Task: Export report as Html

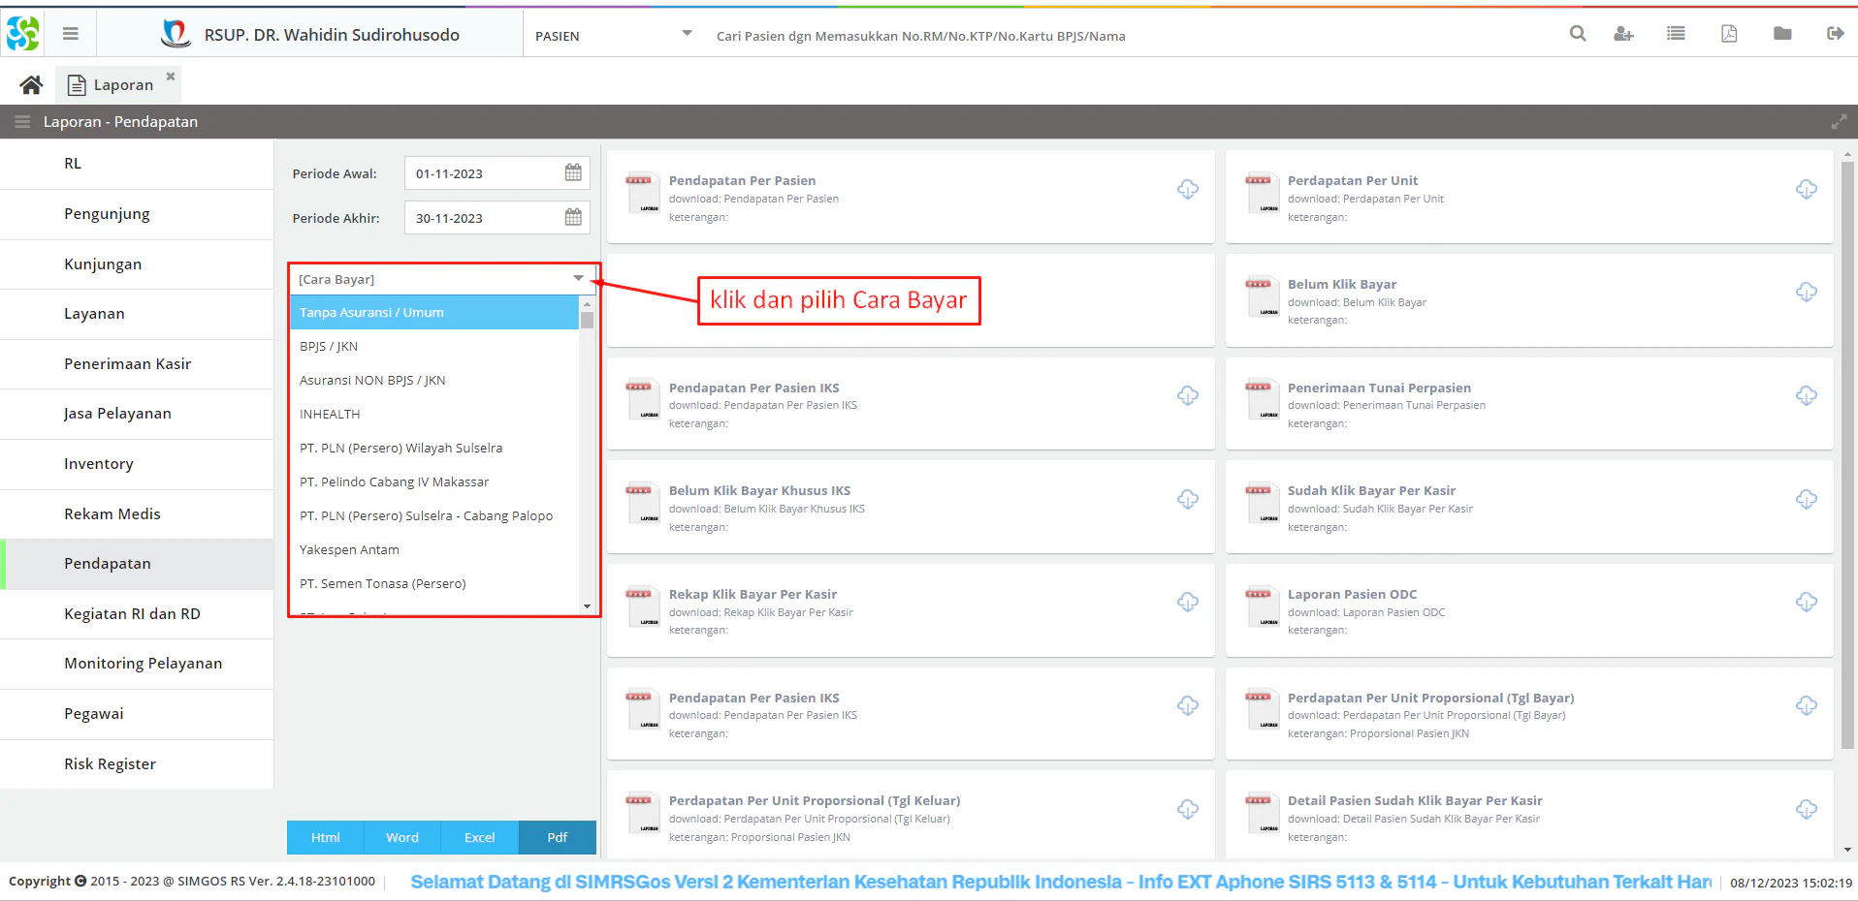Action: (325, 837)
